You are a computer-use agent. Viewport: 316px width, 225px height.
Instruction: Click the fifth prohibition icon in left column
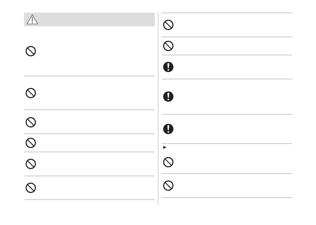pos(31,164)
